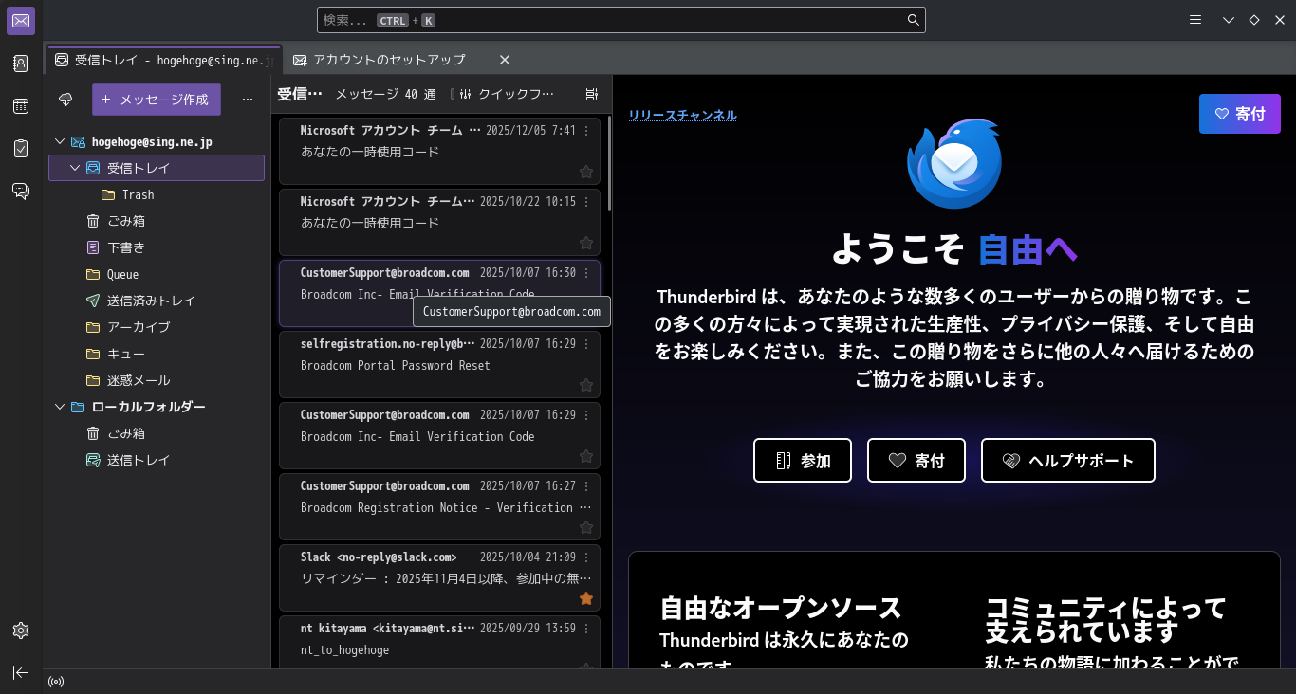Collapse the 受信トレイ folder subtree

coord(75,168)
